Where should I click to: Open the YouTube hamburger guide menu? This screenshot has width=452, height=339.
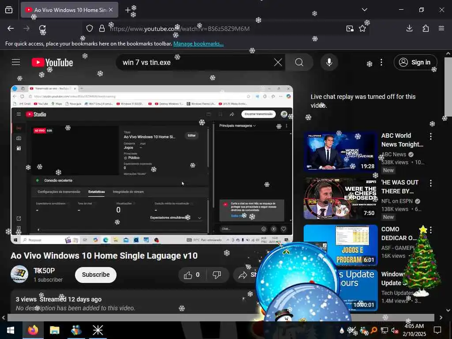coord(16,62)
